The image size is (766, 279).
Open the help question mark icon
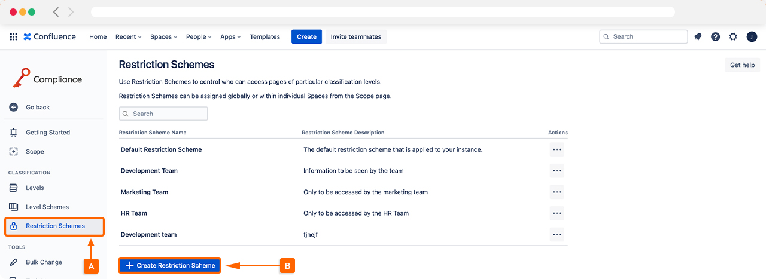(x=715, y=36)
